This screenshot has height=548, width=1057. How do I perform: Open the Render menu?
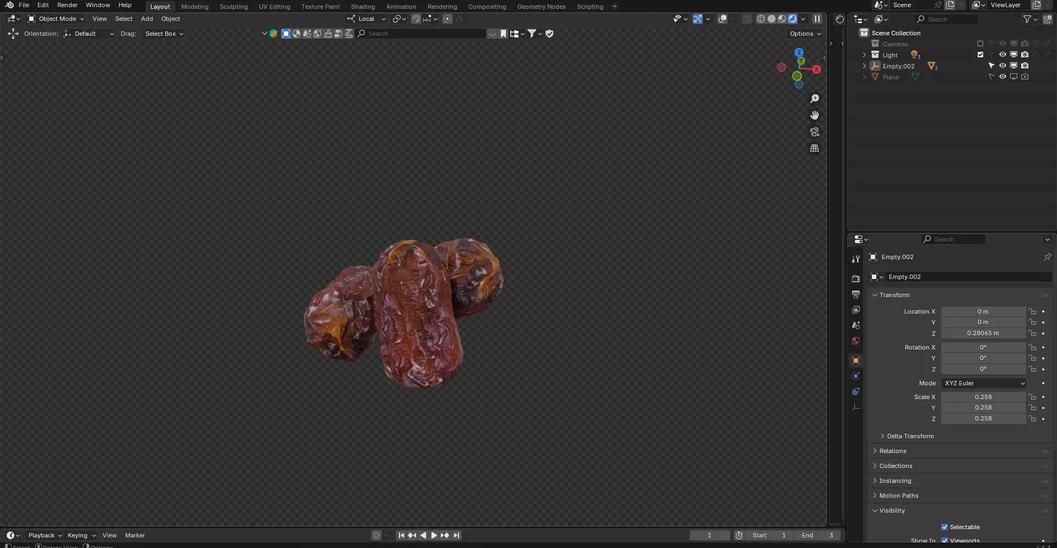(x=67, y=5)
